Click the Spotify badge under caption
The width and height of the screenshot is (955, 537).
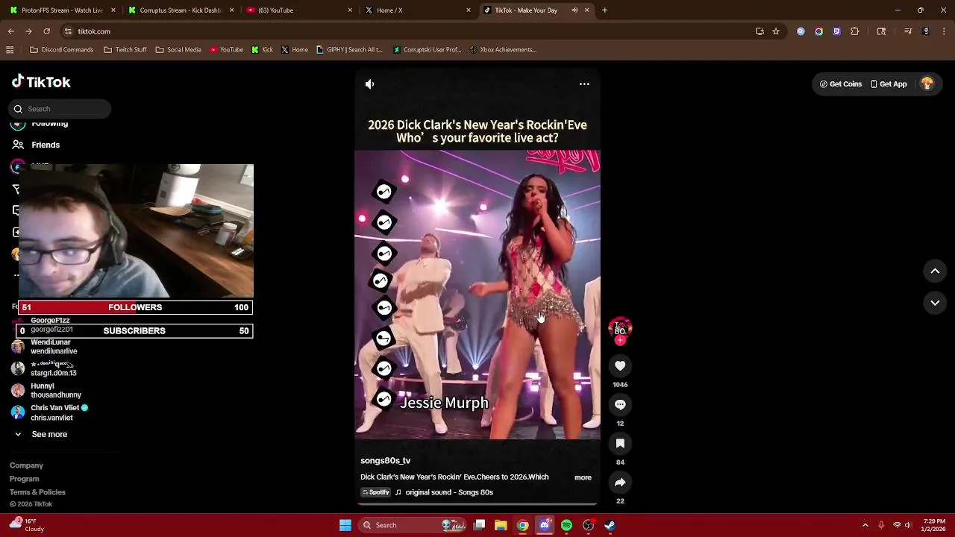375,492
